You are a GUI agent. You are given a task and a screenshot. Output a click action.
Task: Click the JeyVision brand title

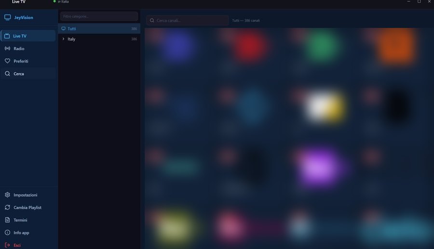pos(24,18)
